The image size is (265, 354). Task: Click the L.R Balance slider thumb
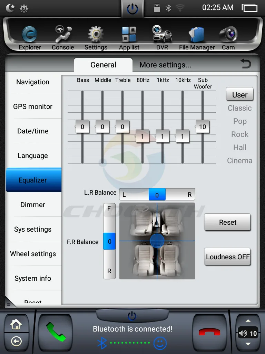(x=157, y=195)
